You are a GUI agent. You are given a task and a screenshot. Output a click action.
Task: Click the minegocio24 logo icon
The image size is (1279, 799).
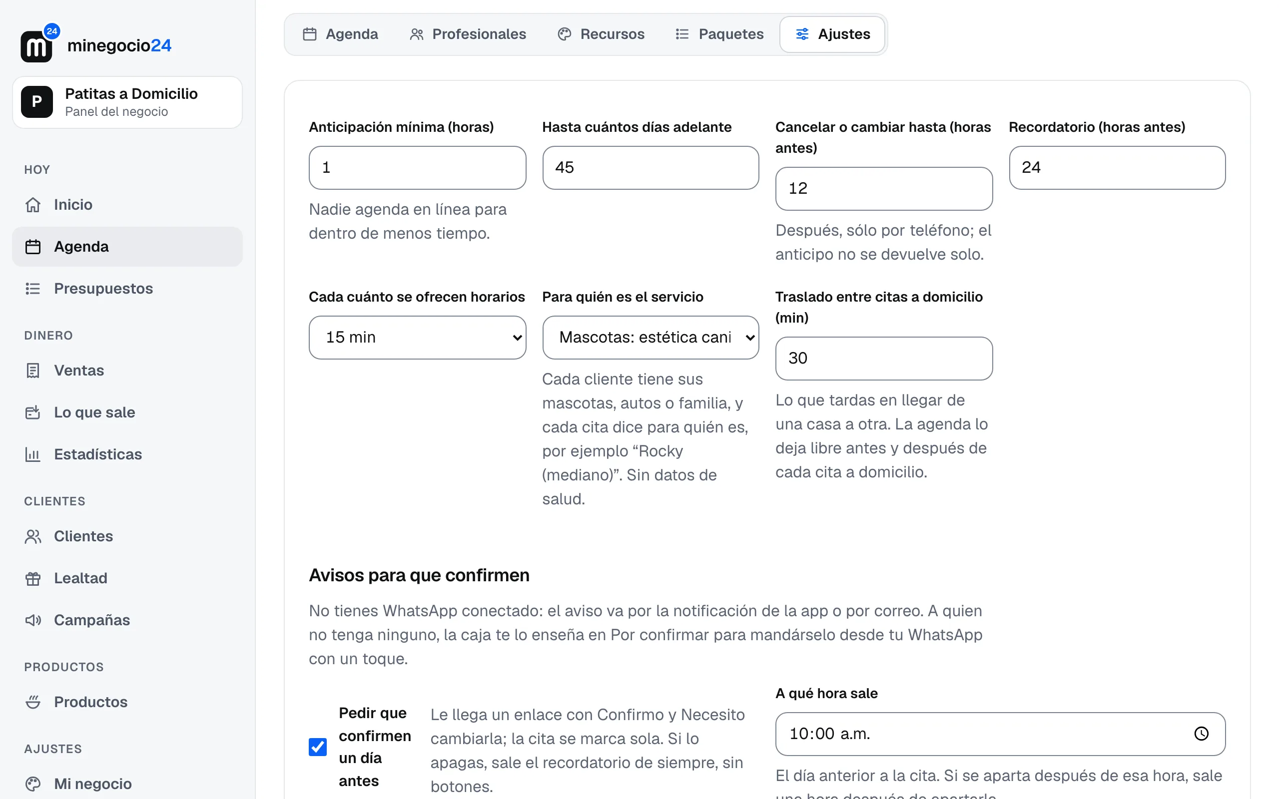[x=39, y=44]
